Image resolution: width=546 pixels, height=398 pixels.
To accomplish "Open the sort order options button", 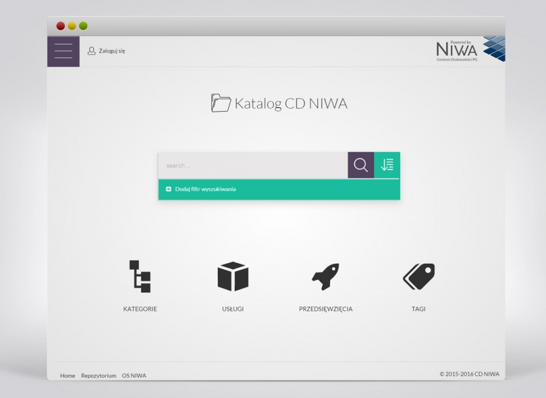I will (x=387, y=165).
